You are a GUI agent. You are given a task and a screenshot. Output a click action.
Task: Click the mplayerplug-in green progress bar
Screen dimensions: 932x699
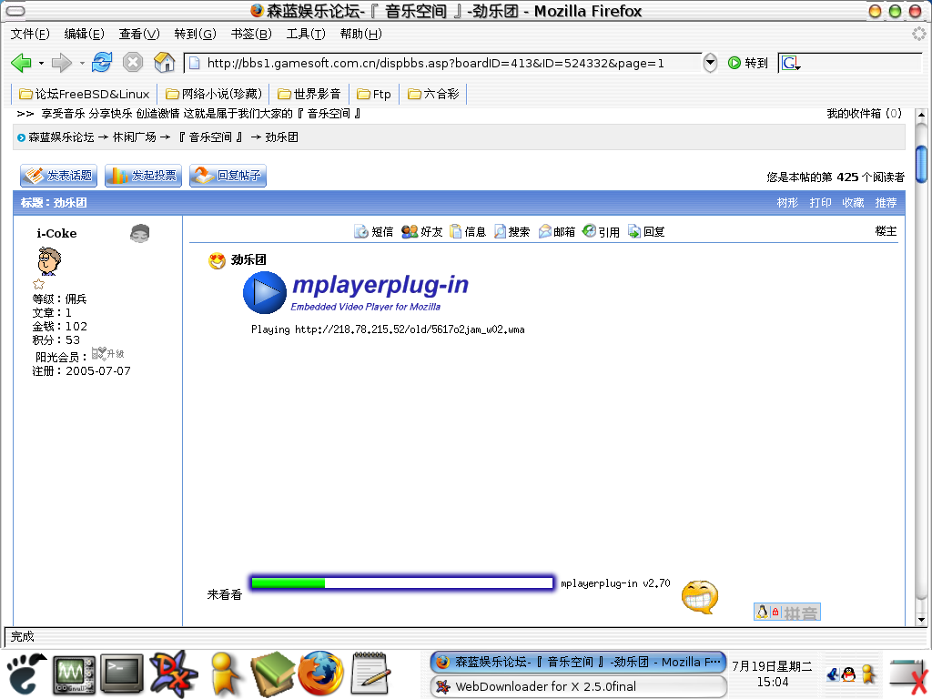coord(401,583)
